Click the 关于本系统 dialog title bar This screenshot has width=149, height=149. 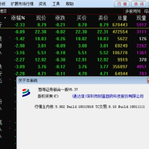point(83,80)
